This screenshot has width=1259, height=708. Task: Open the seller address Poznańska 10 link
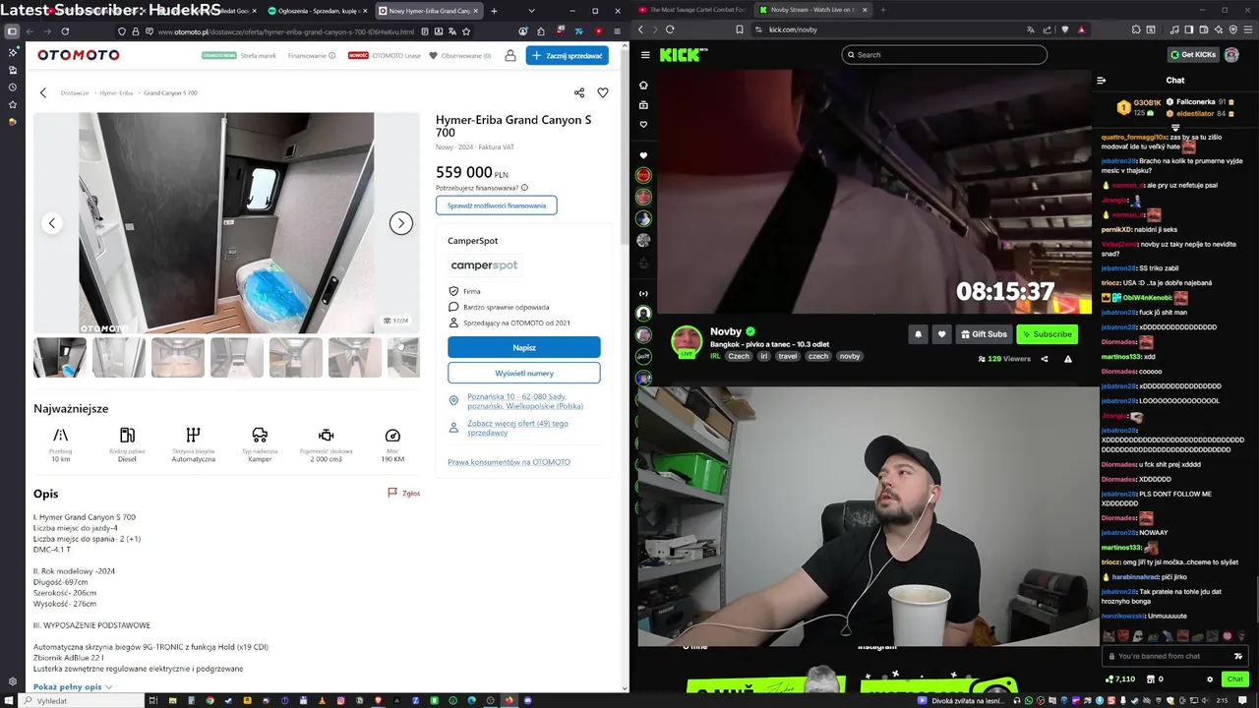point(525,402)
